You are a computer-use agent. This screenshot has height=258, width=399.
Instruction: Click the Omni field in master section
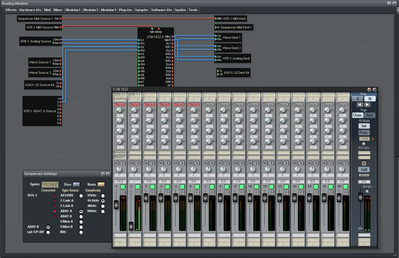(x=364, y=139)
